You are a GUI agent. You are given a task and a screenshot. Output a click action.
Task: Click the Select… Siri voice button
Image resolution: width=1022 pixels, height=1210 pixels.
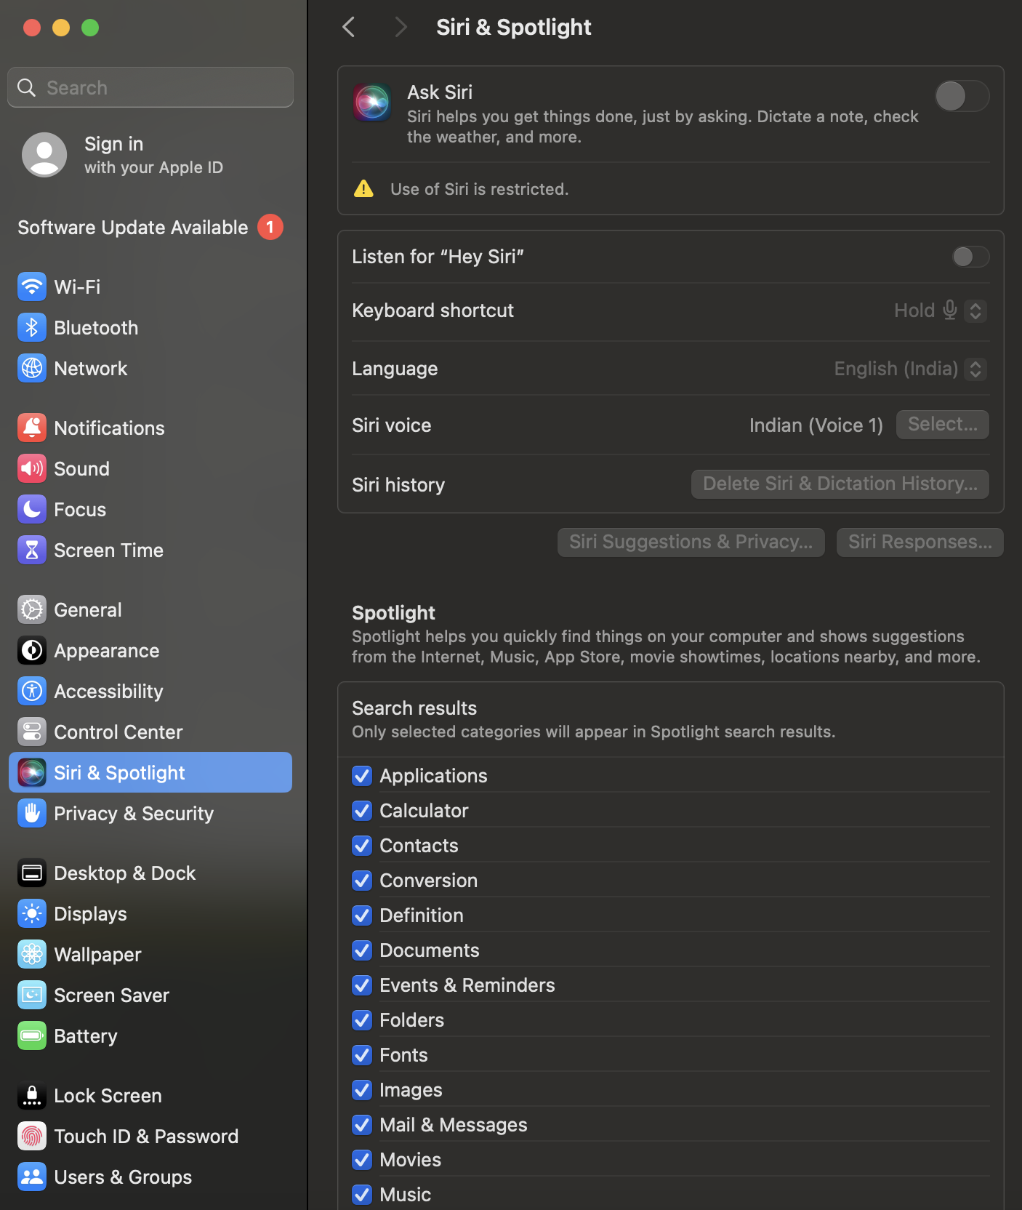943,425
